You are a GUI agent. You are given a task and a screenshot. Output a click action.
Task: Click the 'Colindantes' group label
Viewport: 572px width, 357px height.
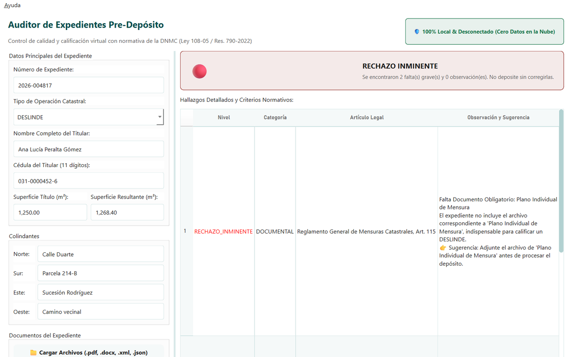pyautogui.click(x=24, y=236)
